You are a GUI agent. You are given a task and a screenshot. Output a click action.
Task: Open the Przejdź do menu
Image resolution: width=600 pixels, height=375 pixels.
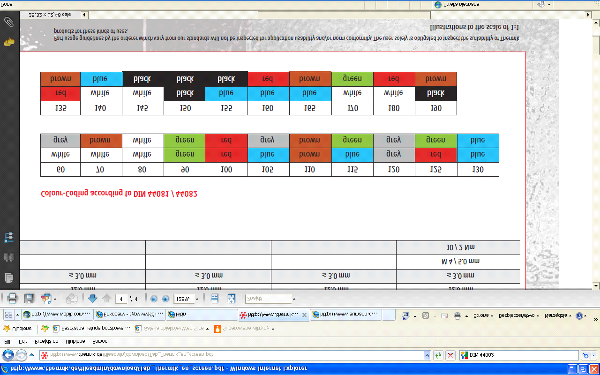click(x=47, y=341)
